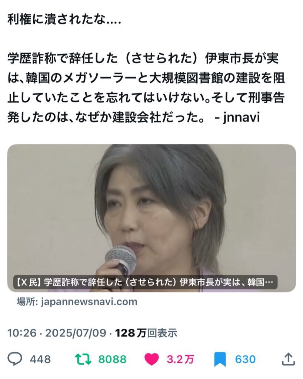The image size is (303, 379).
Task: Open share options with the upload arrow icon
Action: point(289,359)
